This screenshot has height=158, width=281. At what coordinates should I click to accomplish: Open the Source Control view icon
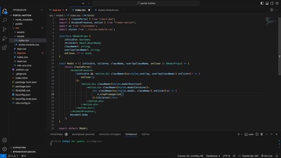pyautogui.click(x=4, y=29)
